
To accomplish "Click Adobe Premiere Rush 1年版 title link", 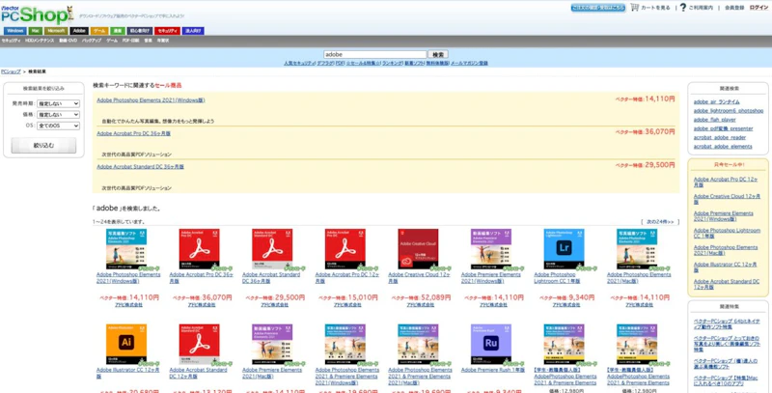I will pyautogui.click(x=491, y=370).
